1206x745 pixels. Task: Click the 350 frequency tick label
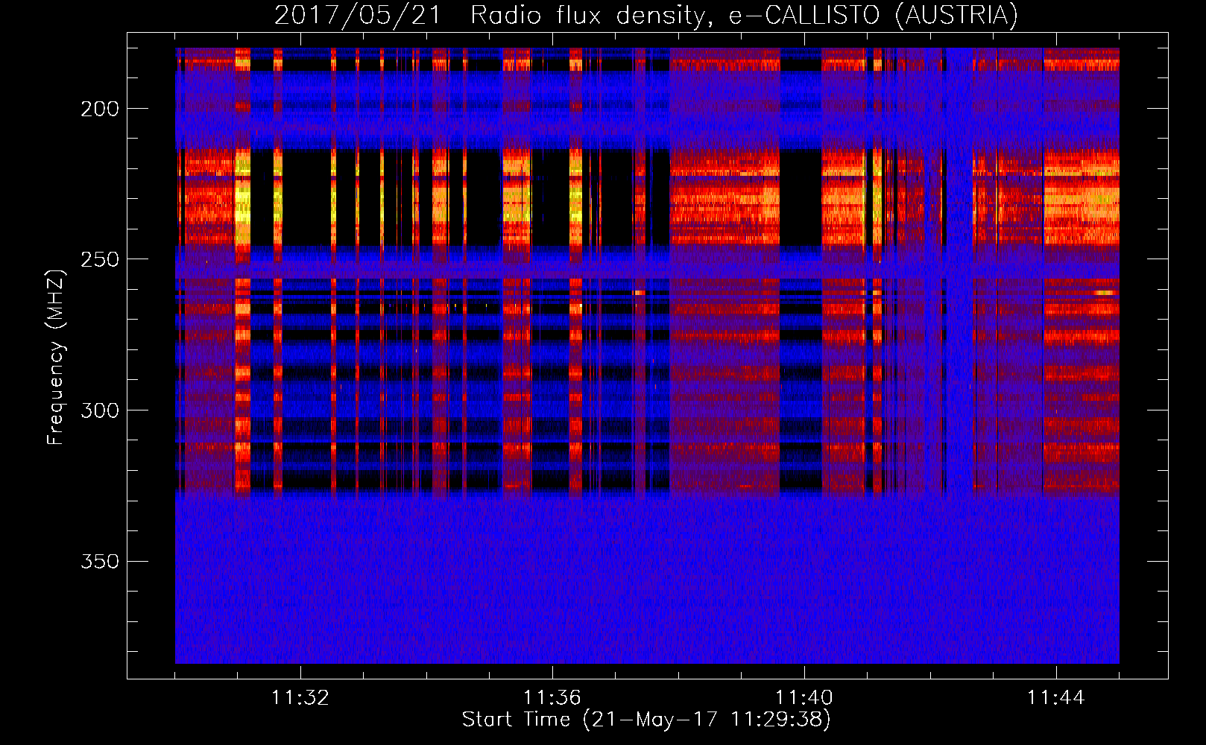coord(100,562)
